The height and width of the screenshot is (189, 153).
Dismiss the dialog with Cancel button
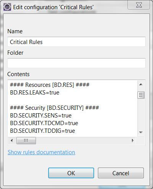coord(121,173)
